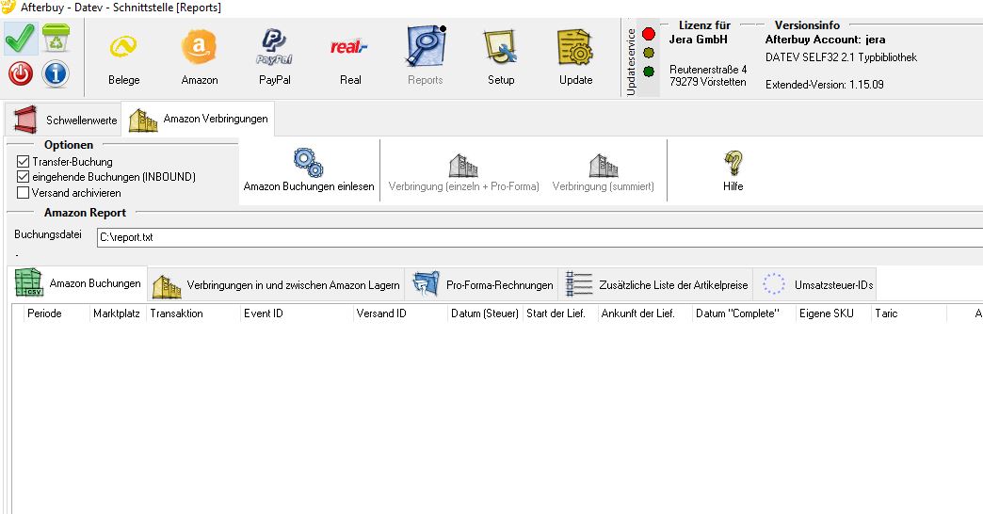Screen dimensions: 983x514
Task: Click Amazon Buchungen einlesen gears icon
Action: (309, 163)
